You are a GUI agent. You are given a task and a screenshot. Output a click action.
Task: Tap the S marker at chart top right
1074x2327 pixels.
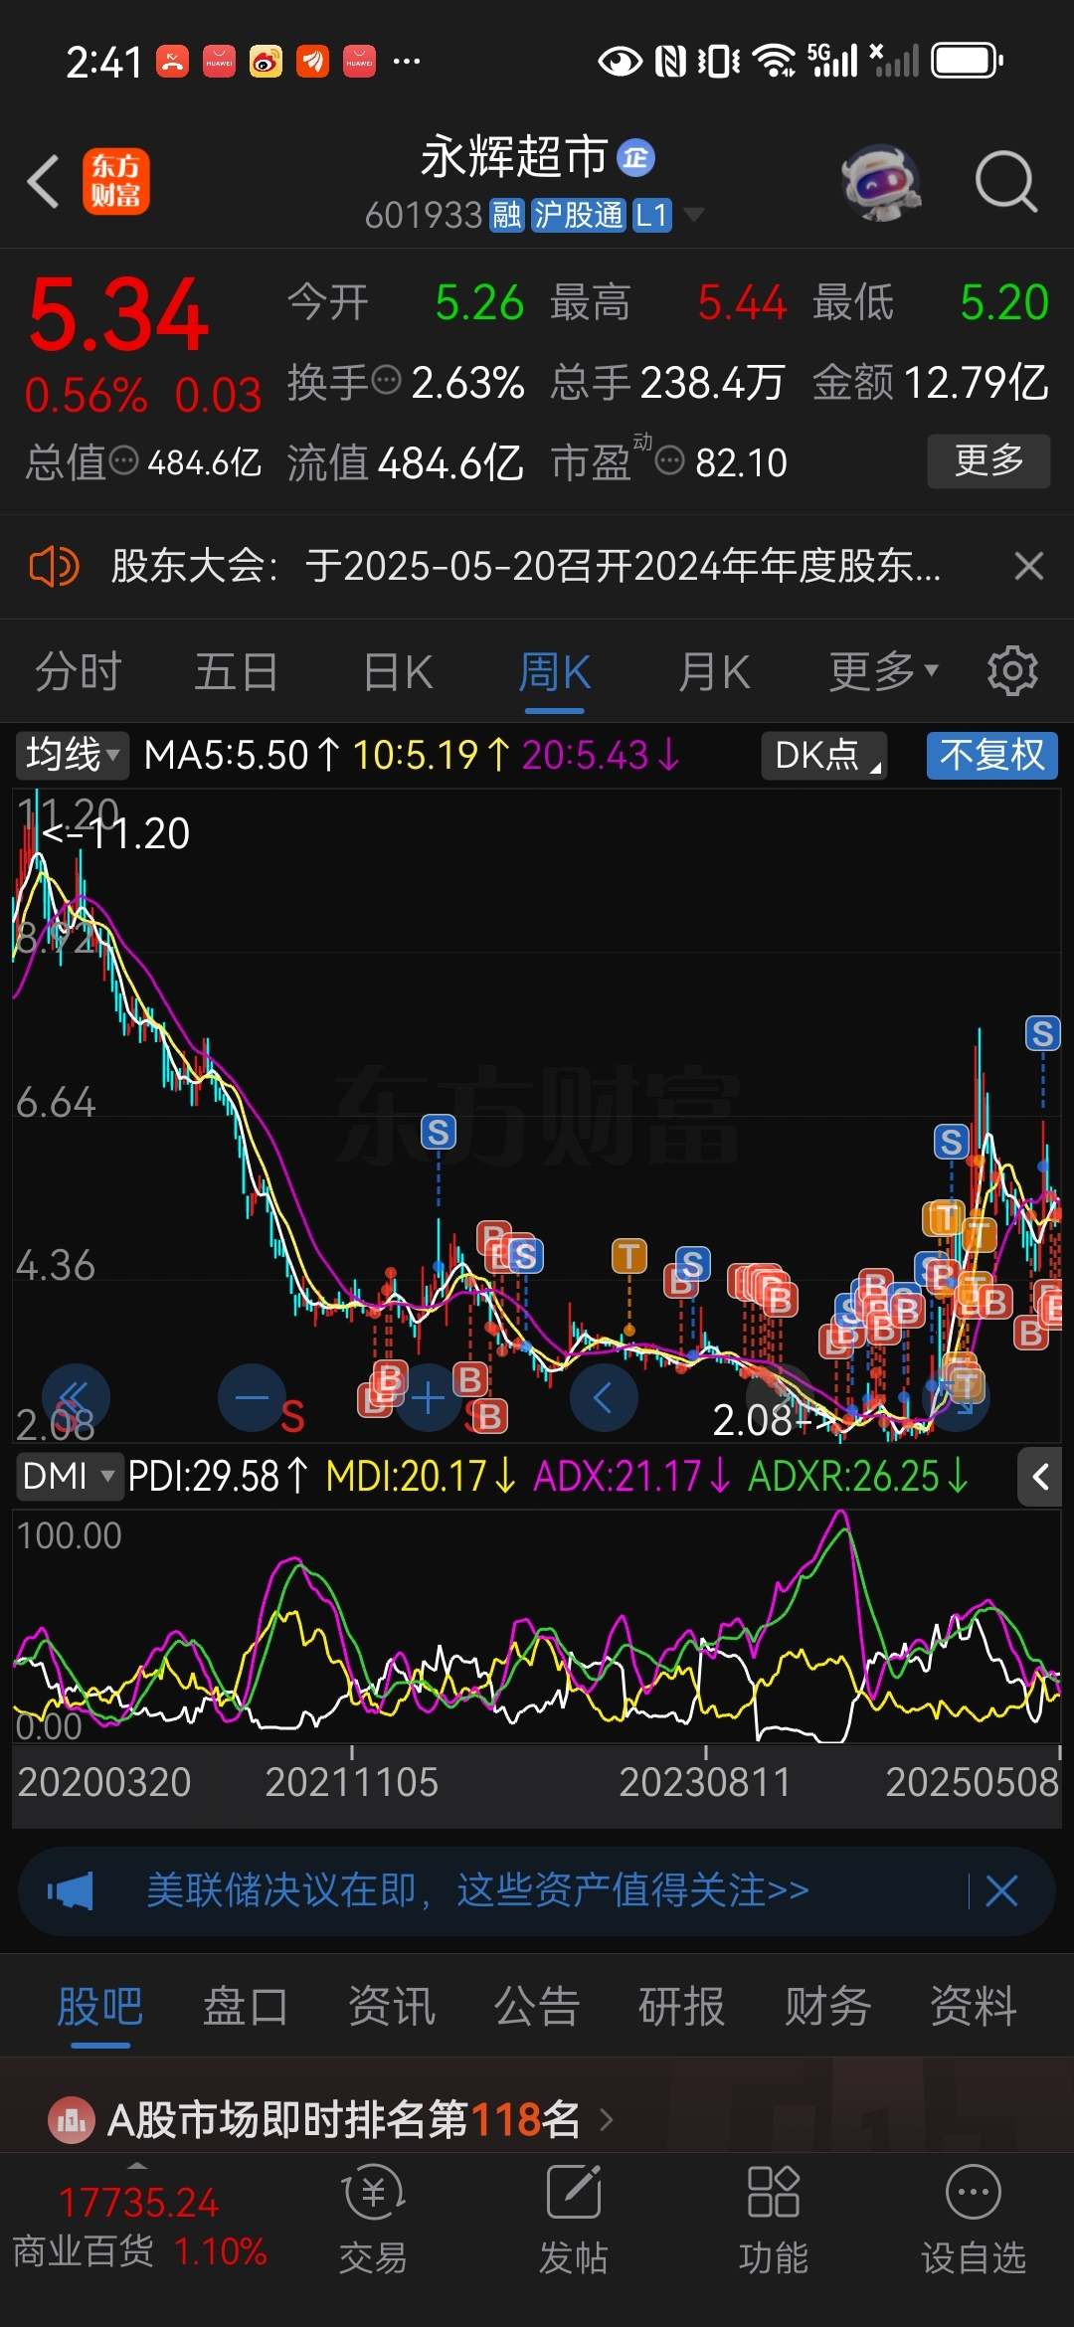[x=1042, y=1033]
